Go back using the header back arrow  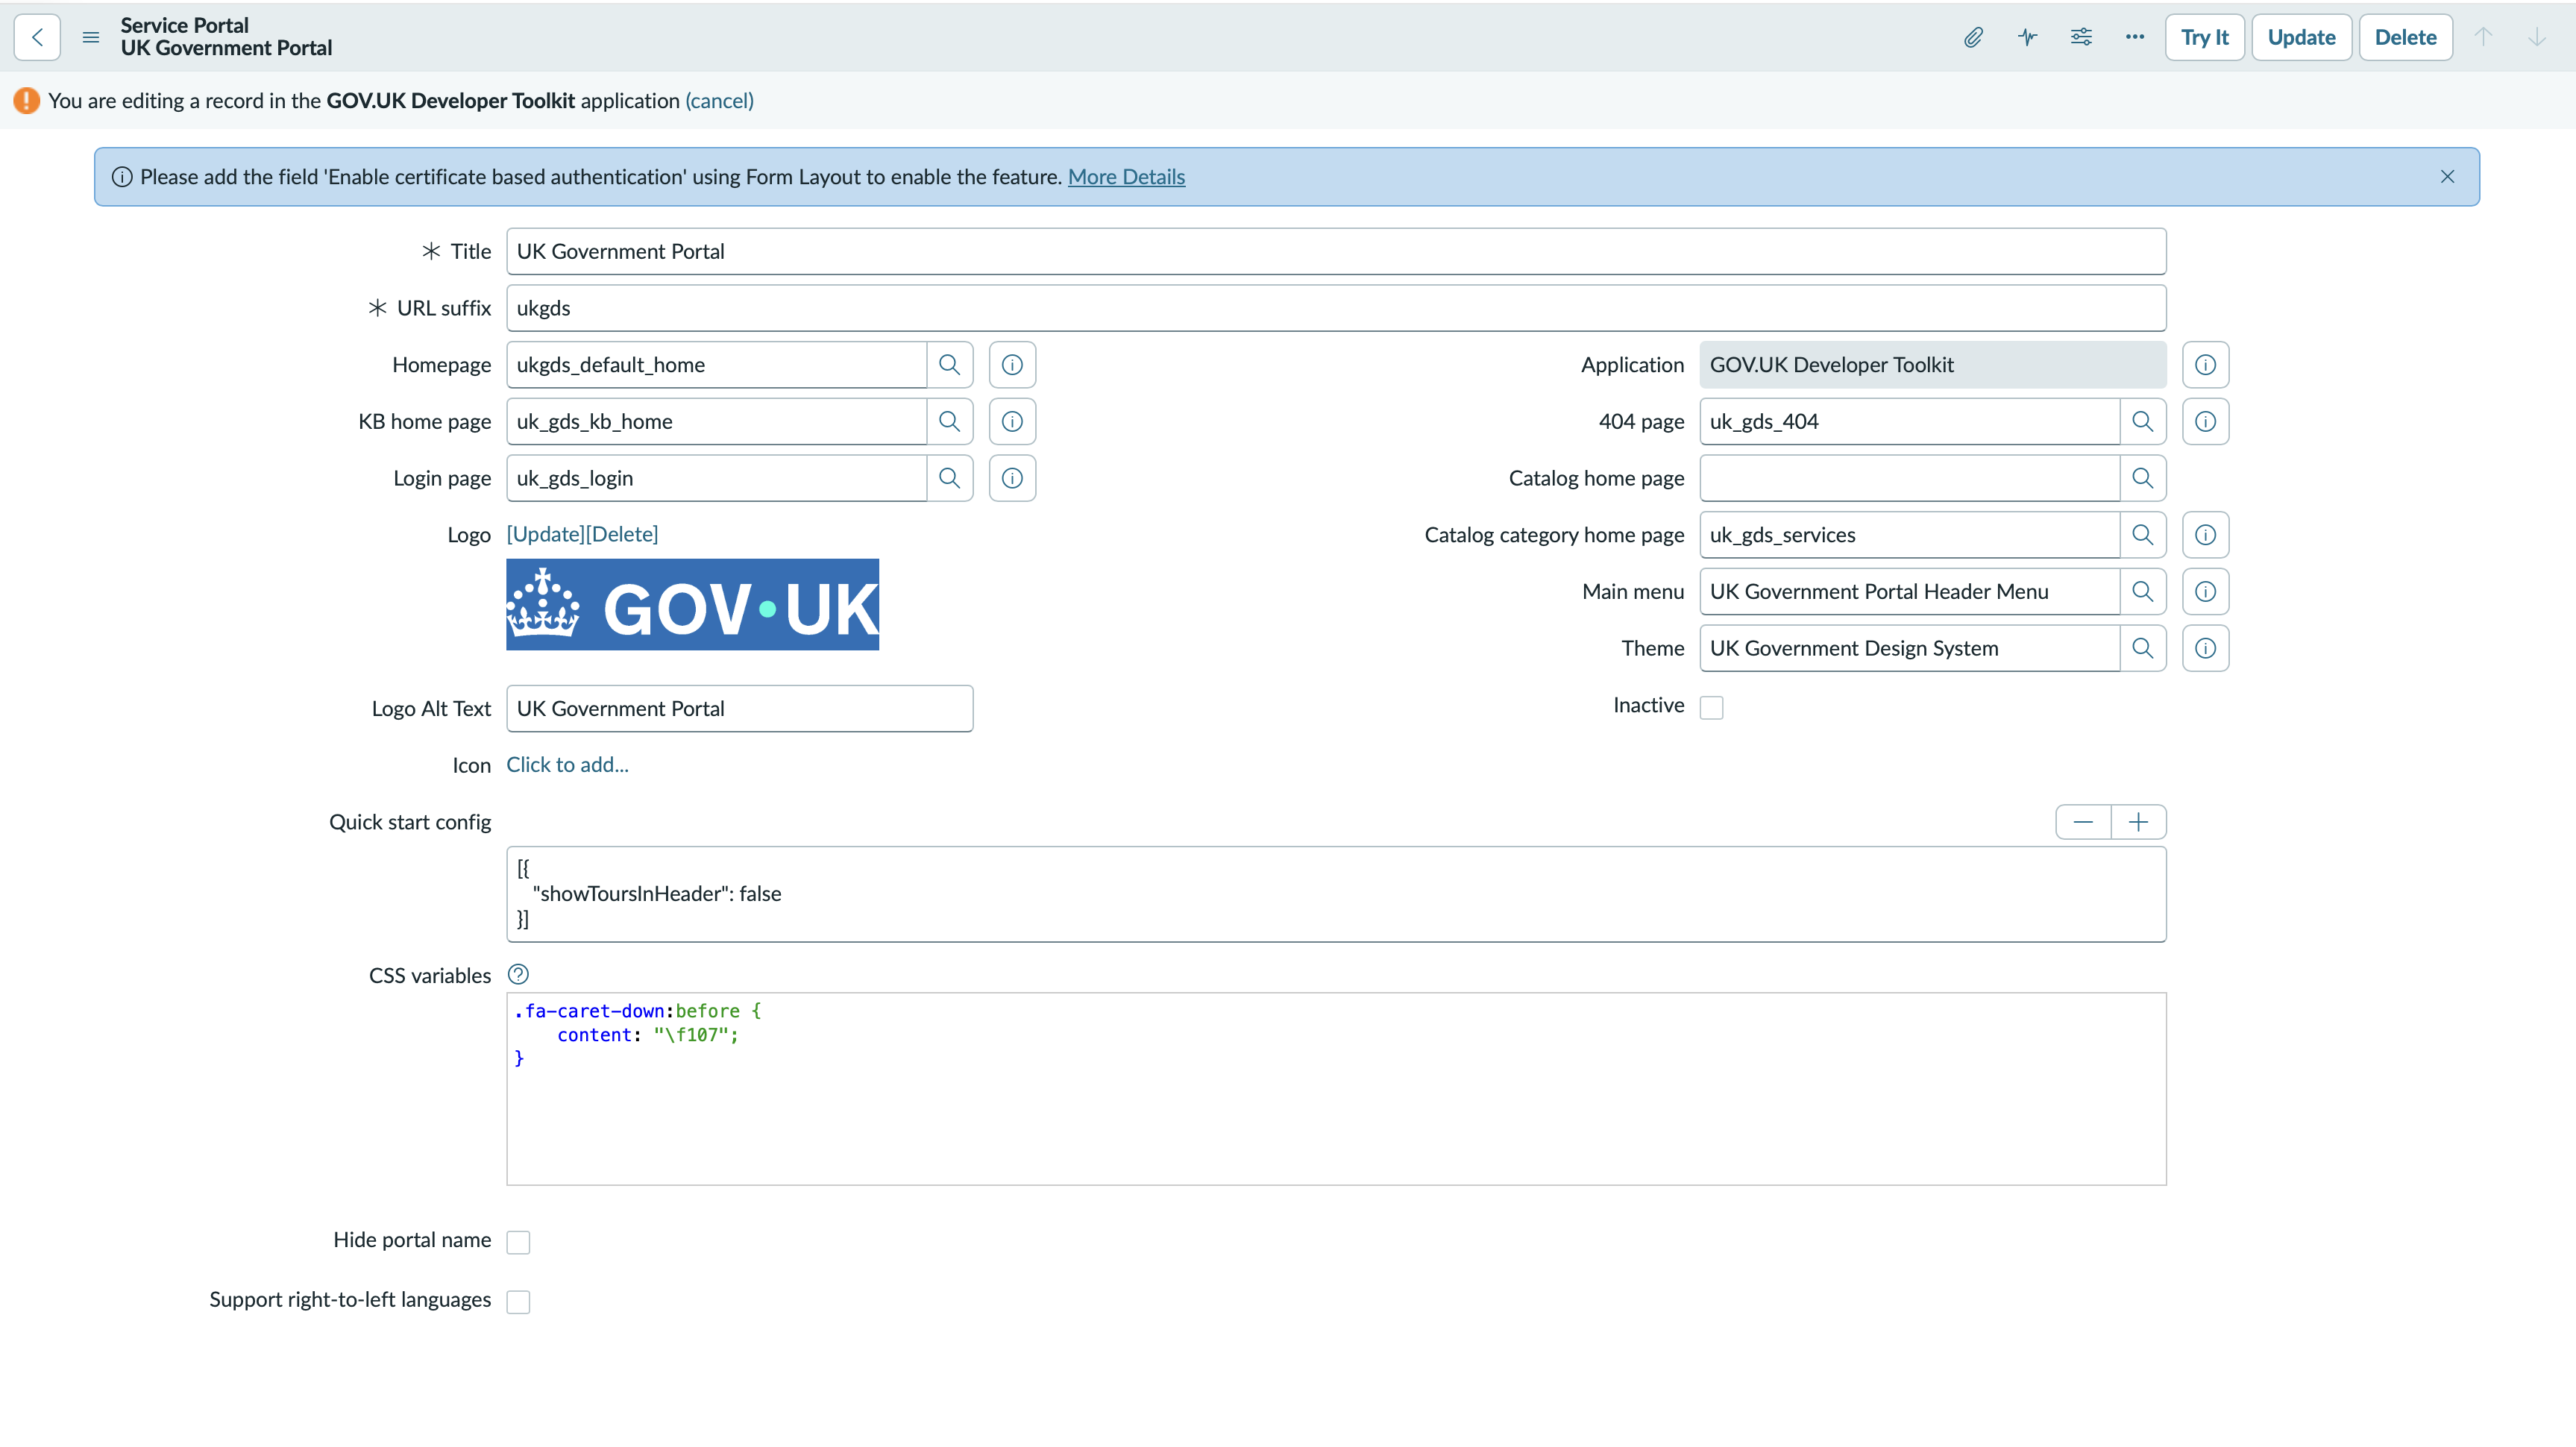[x=37, y=37]
